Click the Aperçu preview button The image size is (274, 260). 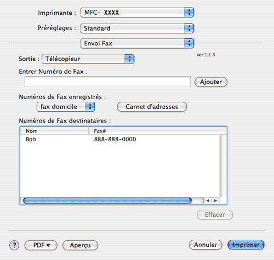(x=80, y=245)
